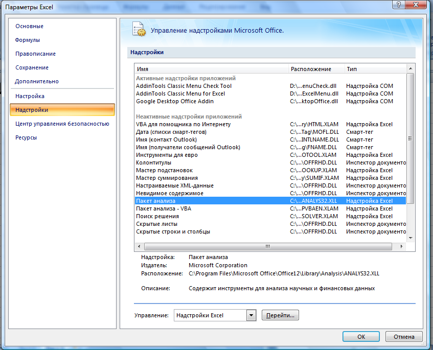
Task: Select Имя (контакт Outlook) row
Action: click(x=270, y=139)
